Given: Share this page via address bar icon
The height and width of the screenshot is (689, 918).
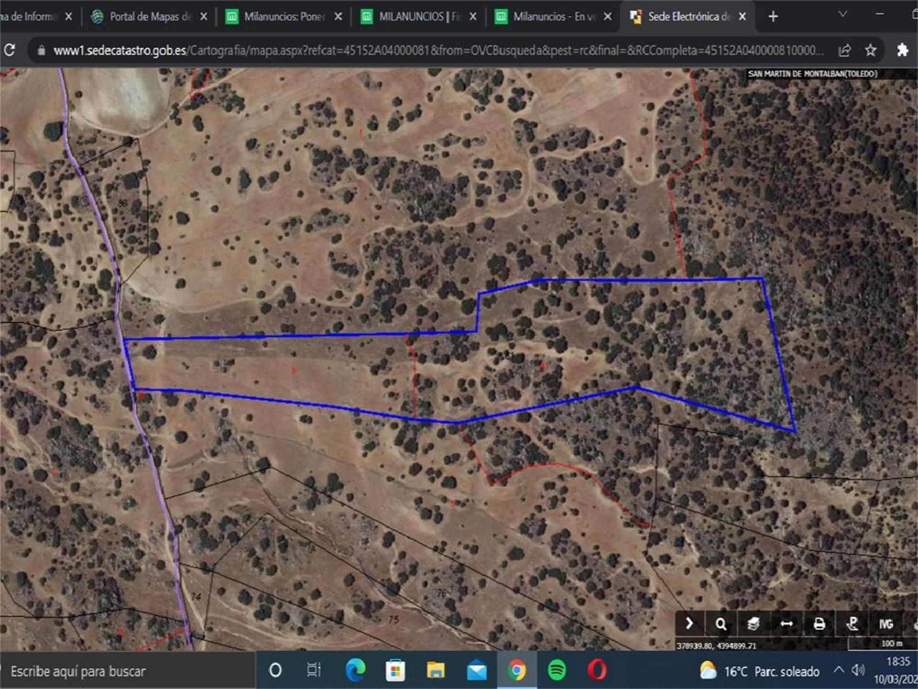Looking at the screenshot, I should click(x=845, y=50).
